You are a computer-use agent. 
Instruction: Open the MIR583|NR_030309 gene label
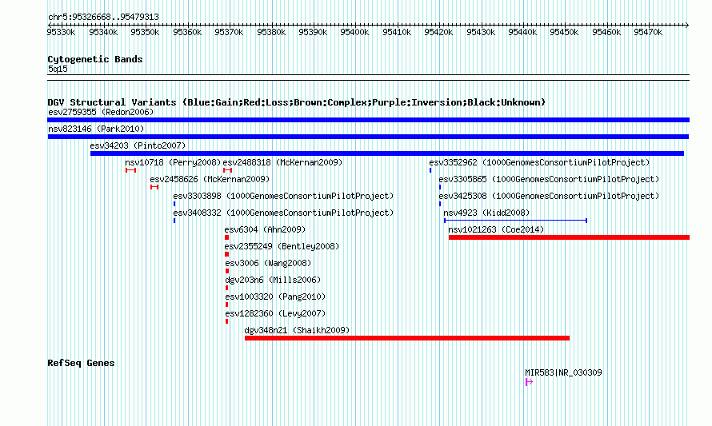pyautogui.click(x=563, y=372)
